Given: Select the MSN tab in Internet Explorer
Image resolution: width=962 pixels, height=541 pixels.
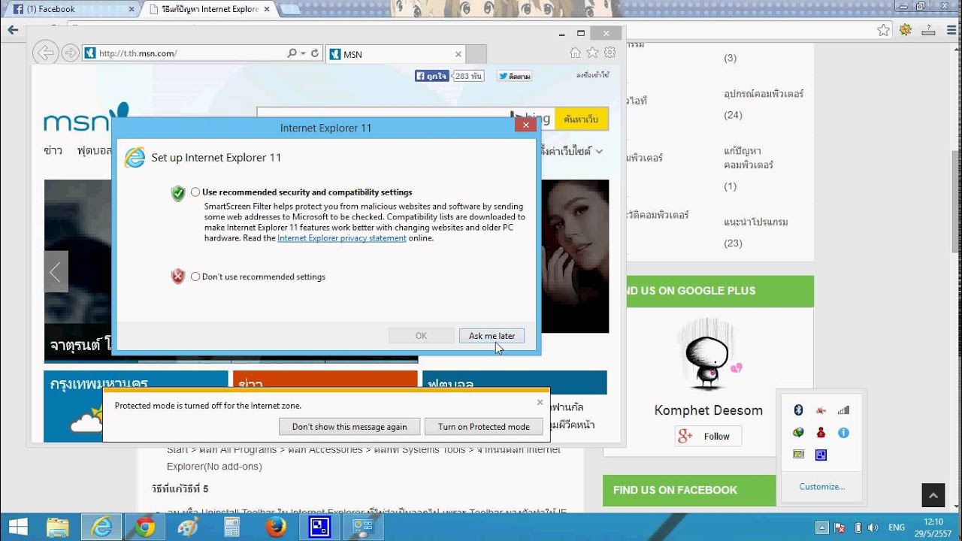Looking at the screenshot, I should point(395,54).
